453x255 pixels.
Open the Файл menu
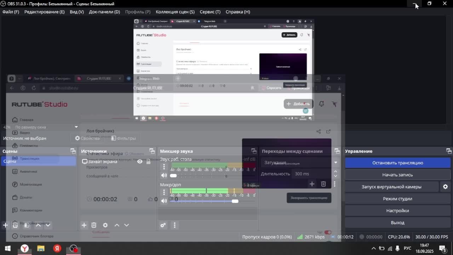tap(11, 12)
